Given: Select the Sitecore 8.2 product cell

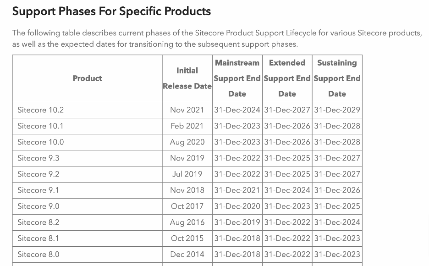Looking at the screenshot, I should point(38,222).
